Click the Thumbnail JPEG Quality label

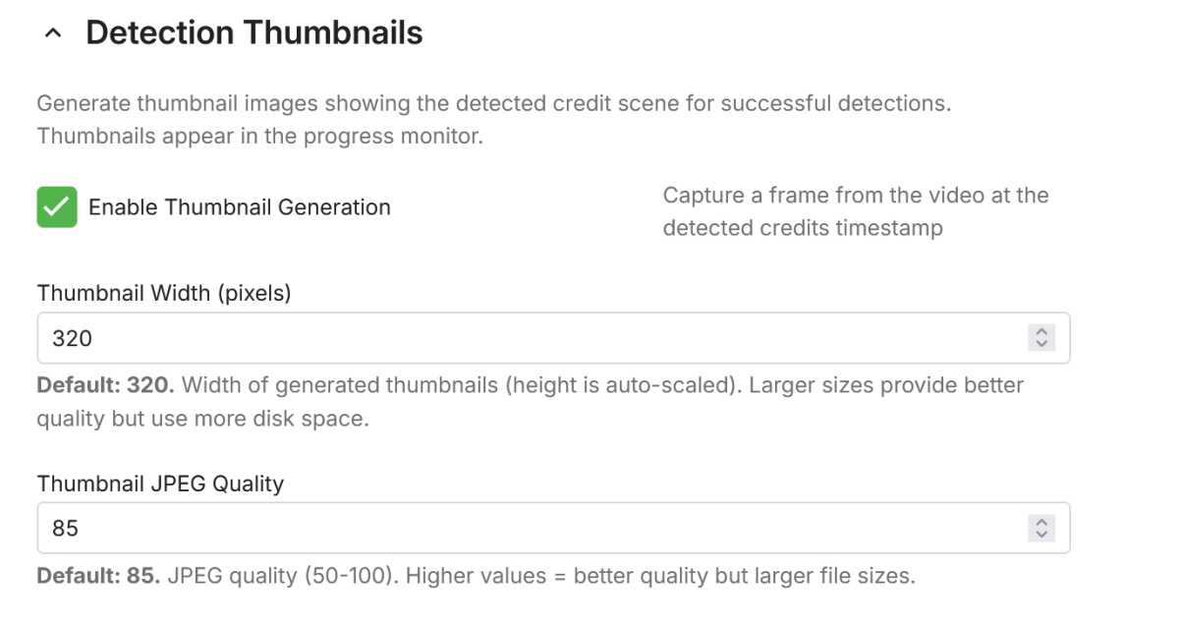(160, 484)
